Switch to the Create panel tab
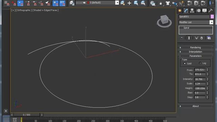This screenshot has width=217, height=122. pos(180,11)
